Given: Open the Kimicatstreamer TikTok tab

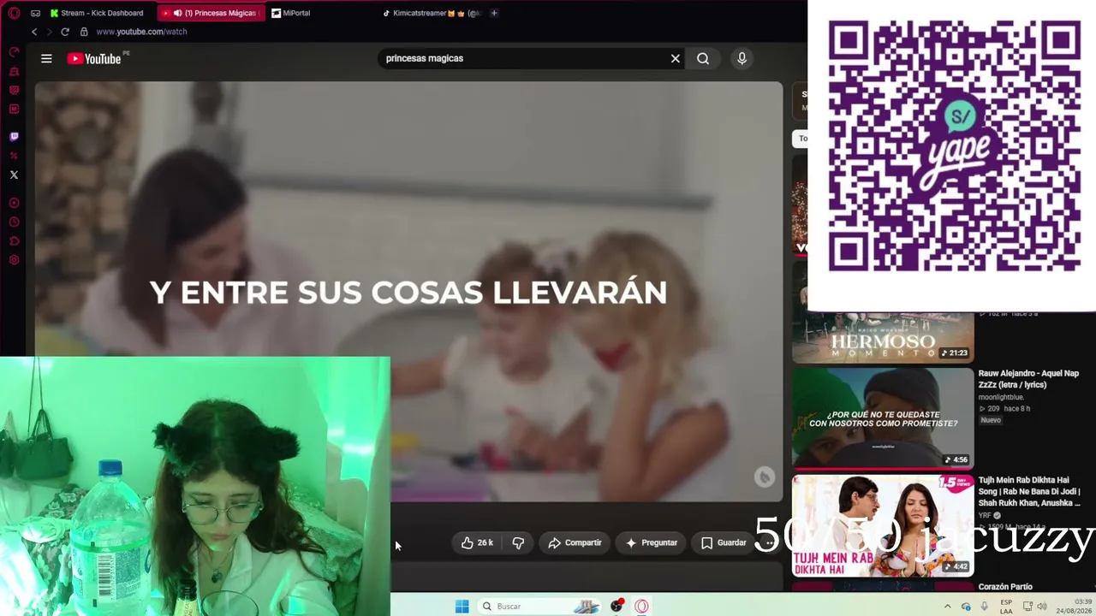Looking at the screenshot, I should click(x=432, y=13).
